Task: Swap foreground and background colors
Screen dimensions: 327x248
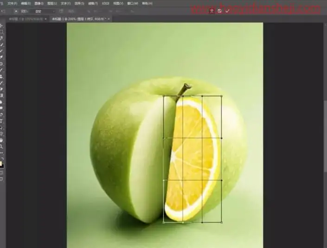Action: [x=2, y=158]
